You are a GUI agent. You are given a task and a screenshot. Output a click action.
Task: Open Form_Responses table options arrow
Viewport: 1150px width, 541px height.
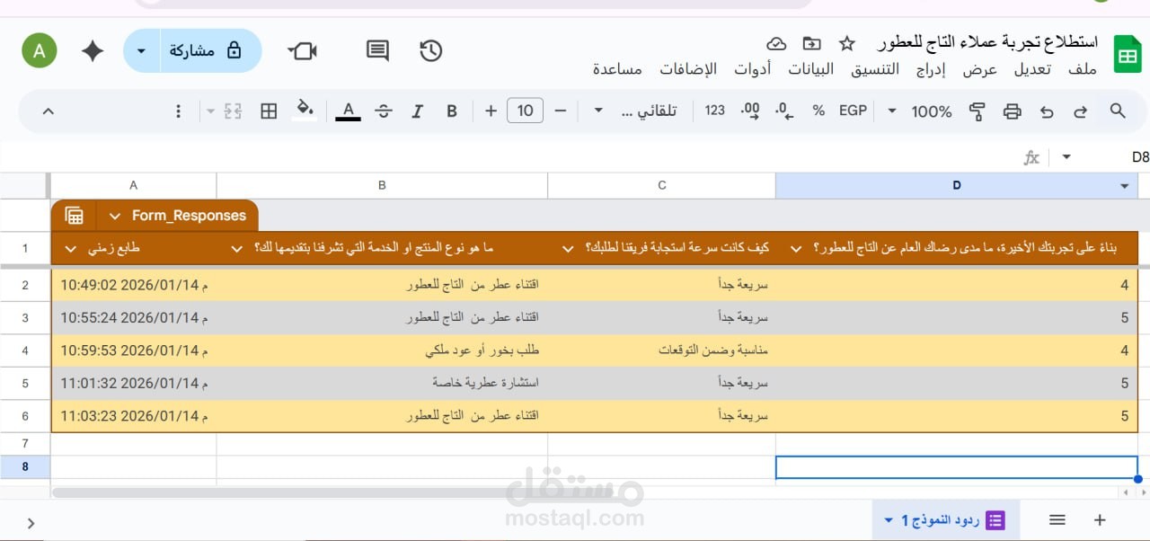[x=114, y=216]
